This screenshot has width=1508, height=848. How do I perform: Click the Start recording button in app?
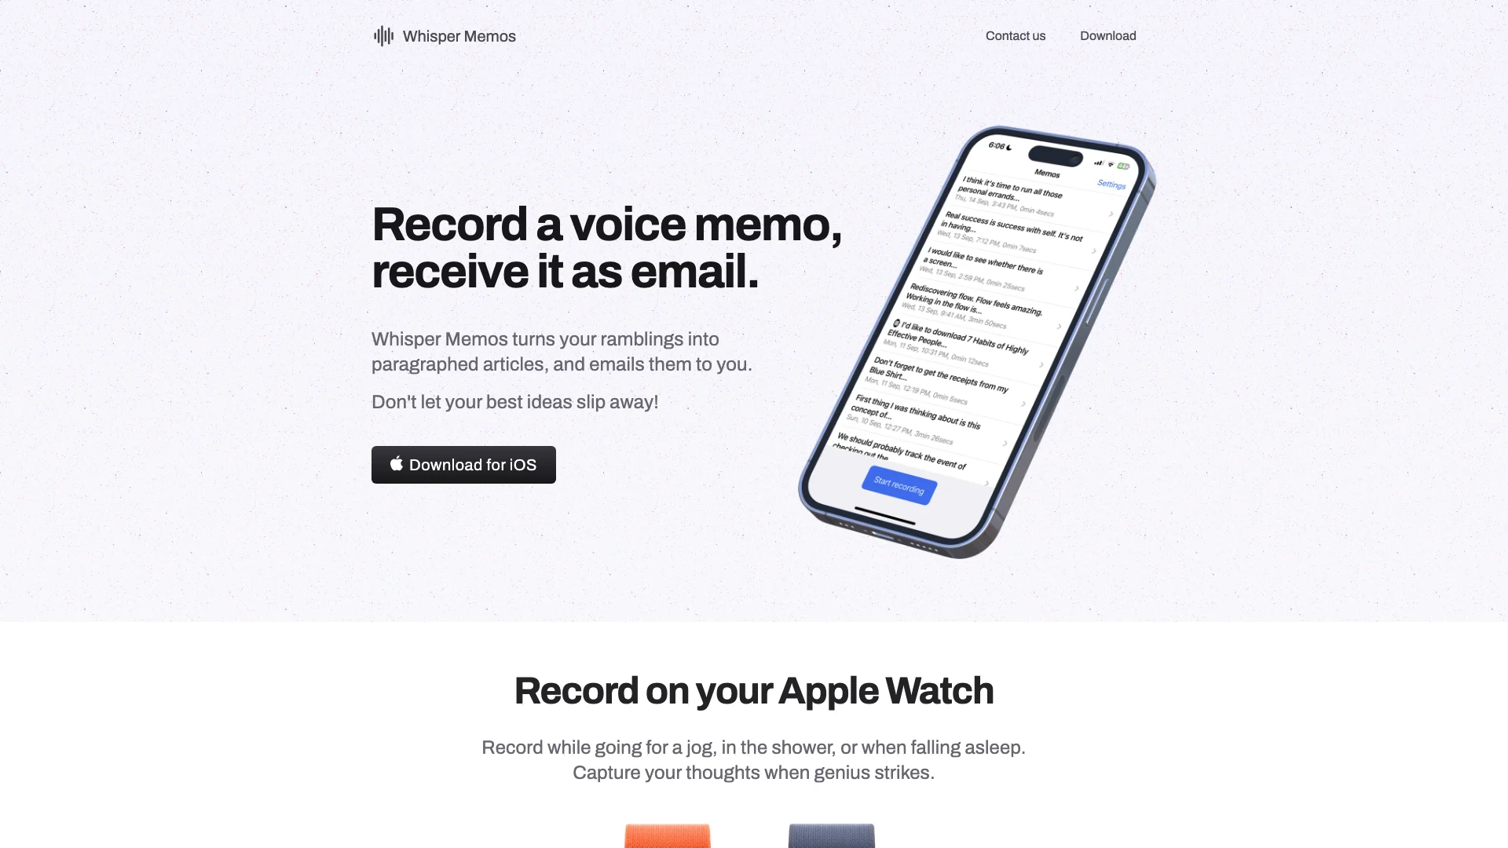pos(898,487)
